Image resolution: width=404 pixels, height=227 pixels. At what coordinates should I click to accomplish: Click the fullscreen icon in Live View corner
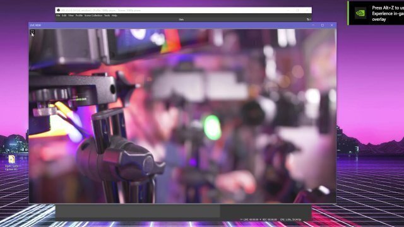[x=32, y=32]
